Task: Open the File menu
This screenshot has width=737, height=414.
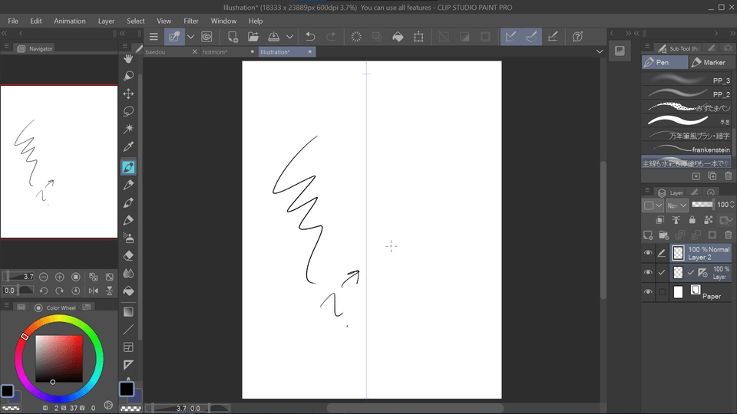Action: point(13,21)
